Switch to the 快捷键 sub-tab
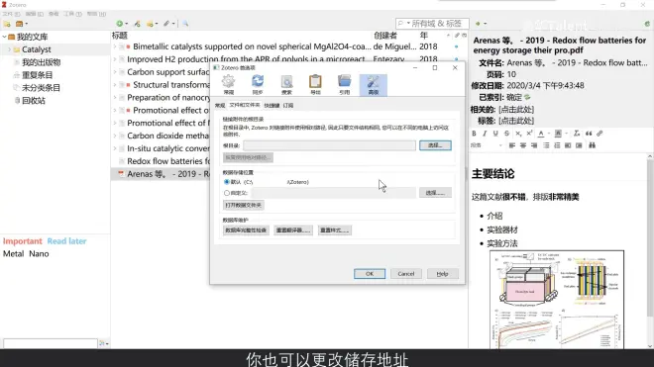Image resolution: width=654 pixels, height=367 pixels. 272,106
